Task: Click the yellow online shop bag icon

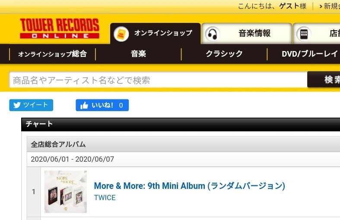Action: click(x=121, y=34)
